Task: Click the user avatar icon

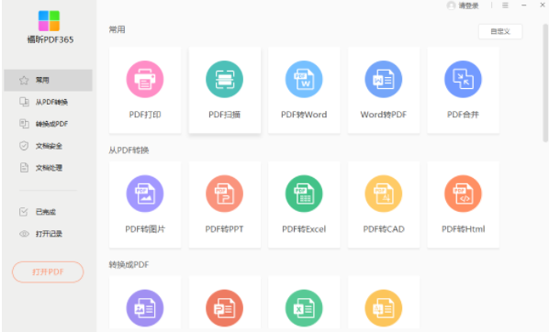Action: point(451,6)
